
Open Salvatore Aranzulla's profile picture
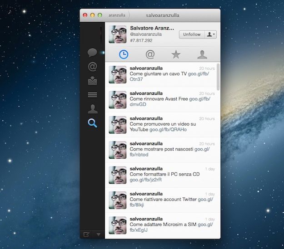118,34
